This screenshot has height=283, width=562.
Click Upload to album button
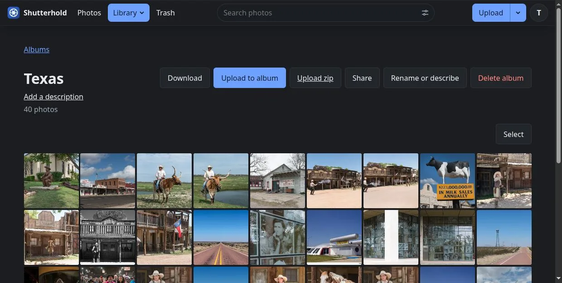(x=250, y=78)
